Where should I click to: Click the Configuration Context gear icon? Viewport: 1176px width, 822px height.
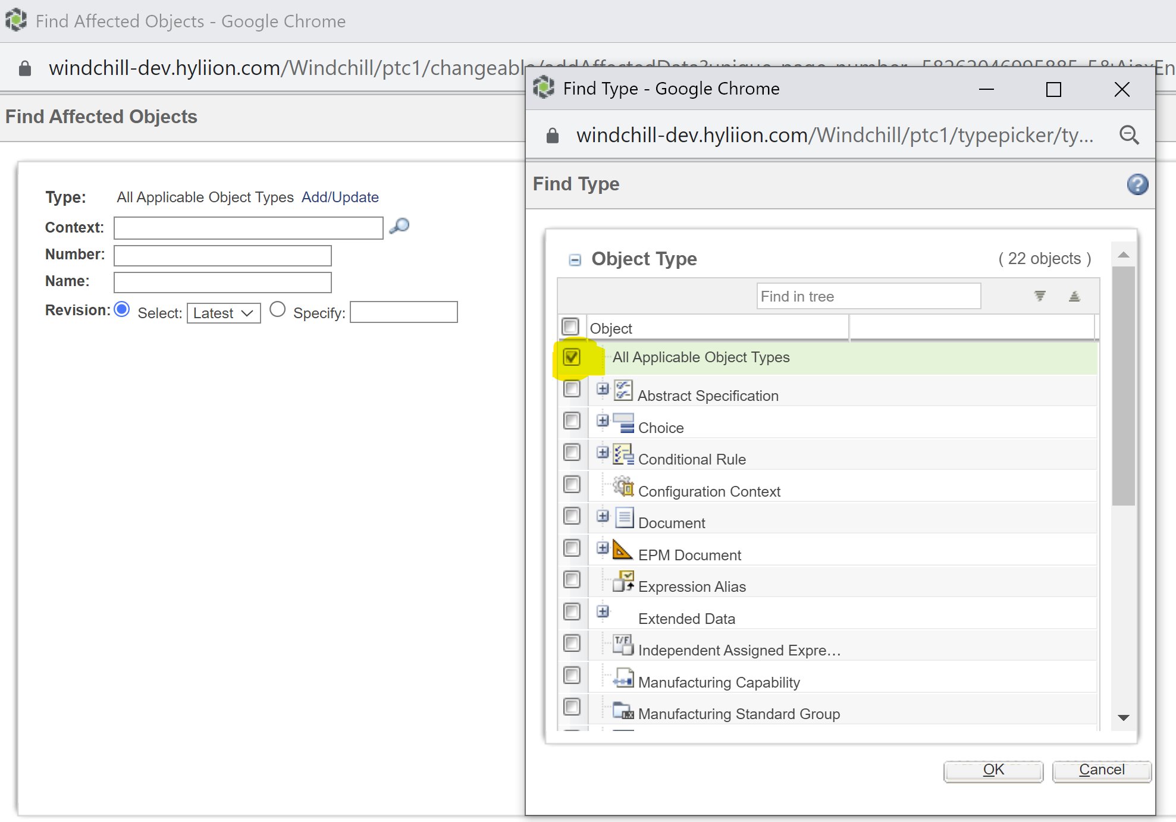coord(623,486)
